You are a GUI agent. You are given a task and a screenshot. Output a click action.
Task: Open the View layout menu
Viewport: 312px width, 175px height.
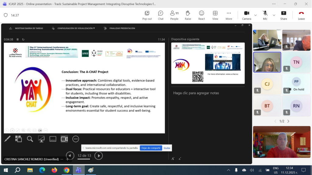pyautogui.click(x=215, y=15)
